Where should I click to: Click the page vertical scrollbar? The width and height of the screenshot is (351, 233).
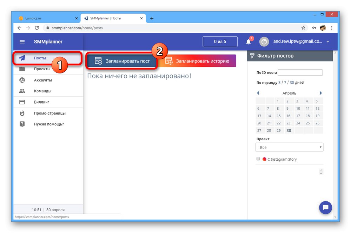pos(335,135)
